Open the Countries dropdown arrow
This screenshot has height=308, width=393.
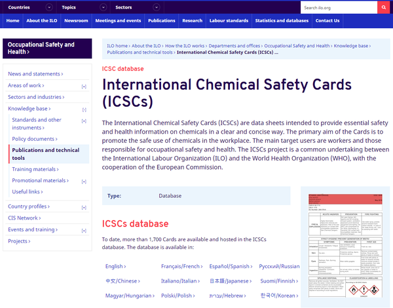click(x=50, y=8)
